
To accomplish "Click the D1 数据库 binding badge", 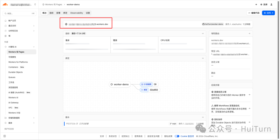I will 146,84.
